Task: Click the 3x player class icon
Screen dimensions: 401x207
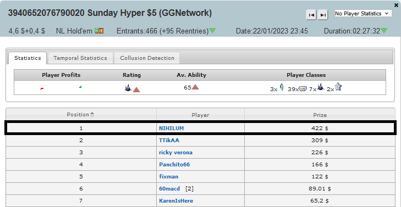Action: 281,87
